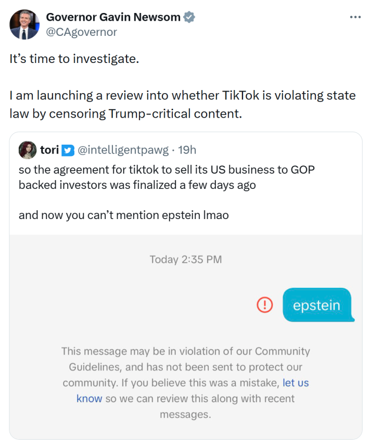Open the three-dot more options menu

point(355,17)
